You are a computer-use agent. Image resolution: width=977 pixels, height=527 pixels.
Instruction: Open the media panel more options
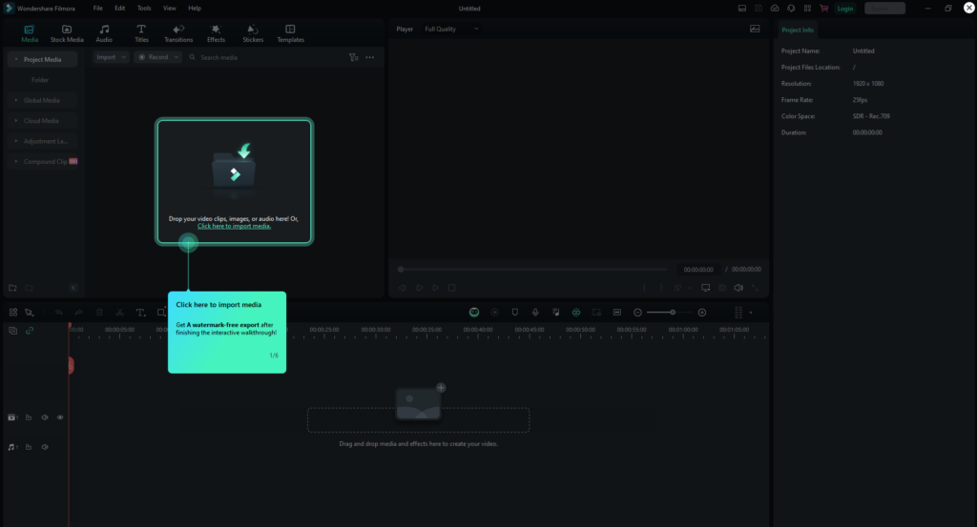click(x=370, y=57)
